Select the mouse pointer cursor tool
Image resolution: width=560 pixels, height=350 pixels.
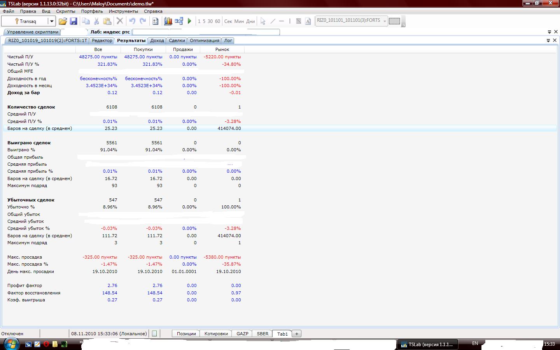point(263,21)
